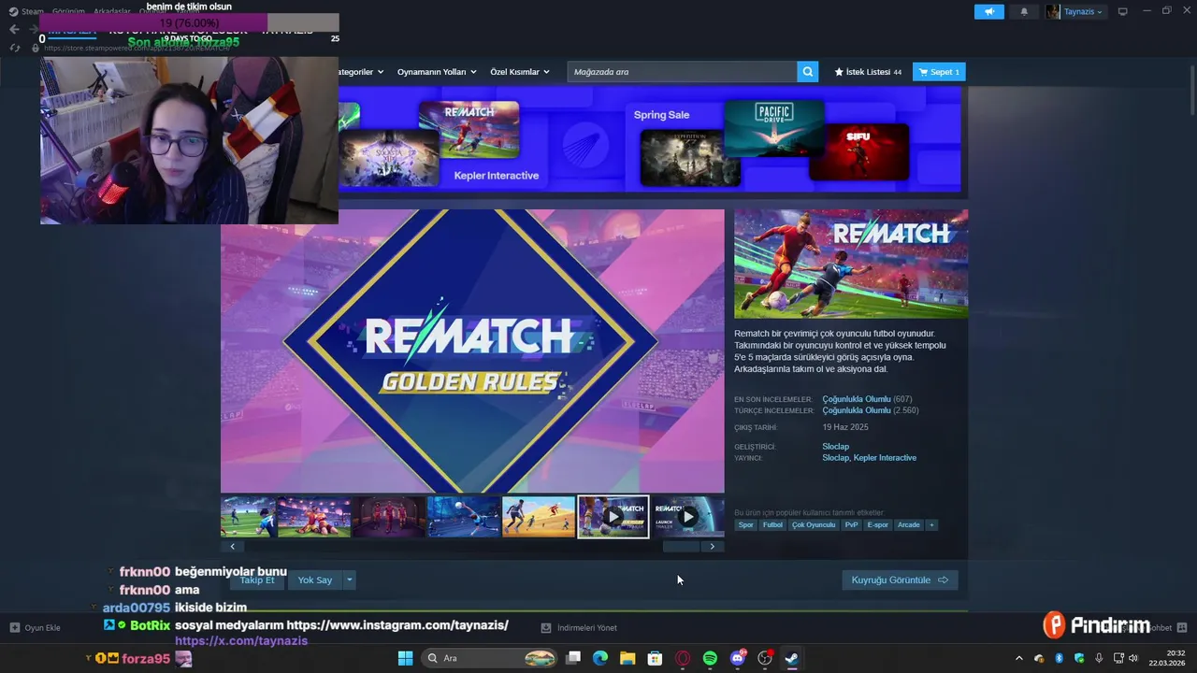This screenshot has width=1197, height=673.
Task: Open the Sifu banner tile
Action: tap(858, 151)
